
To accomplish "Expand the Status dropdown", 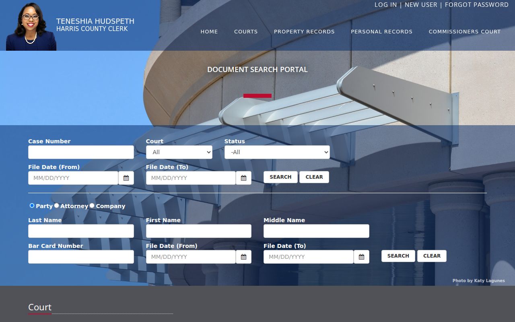I will pos(277,152).
